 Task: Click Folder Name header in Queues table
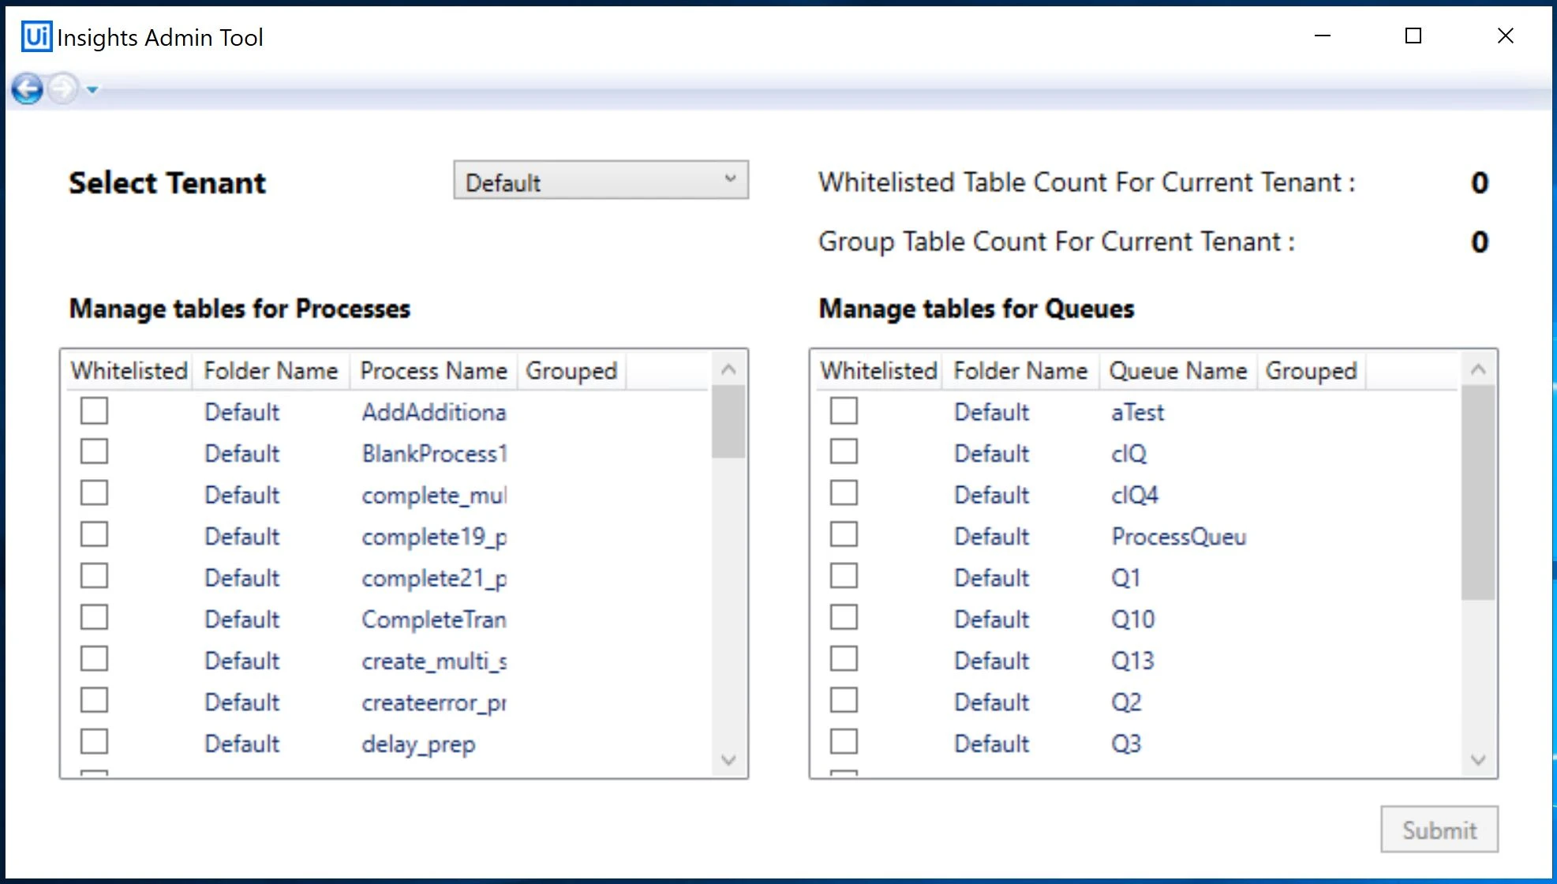[1020, 371]
